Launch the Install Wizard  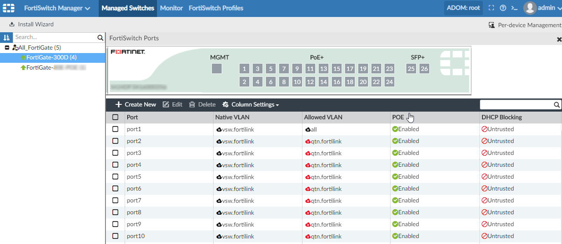point(31,24)
